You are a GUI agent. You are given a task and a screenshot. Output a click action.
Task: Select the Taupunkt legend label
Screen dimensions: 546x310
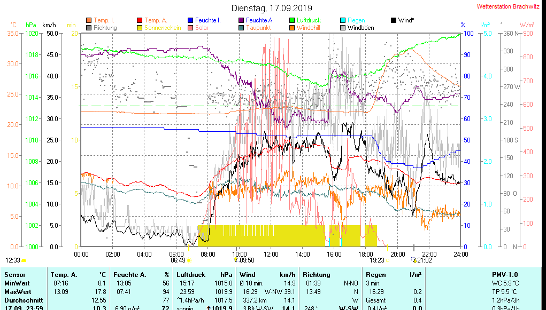tap(258, 28)
